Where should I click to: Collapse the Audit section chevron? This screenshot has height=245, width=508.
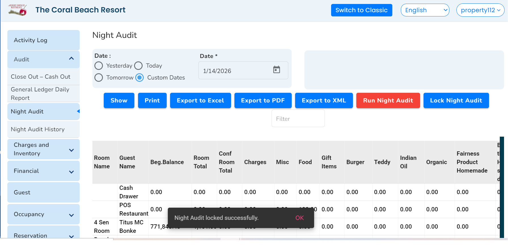pos(71,59)
